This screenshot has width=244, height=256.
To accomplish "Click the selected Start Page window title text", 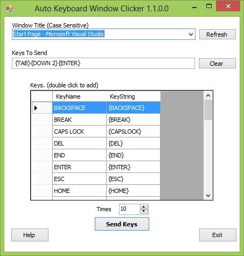I will point(59,34).
